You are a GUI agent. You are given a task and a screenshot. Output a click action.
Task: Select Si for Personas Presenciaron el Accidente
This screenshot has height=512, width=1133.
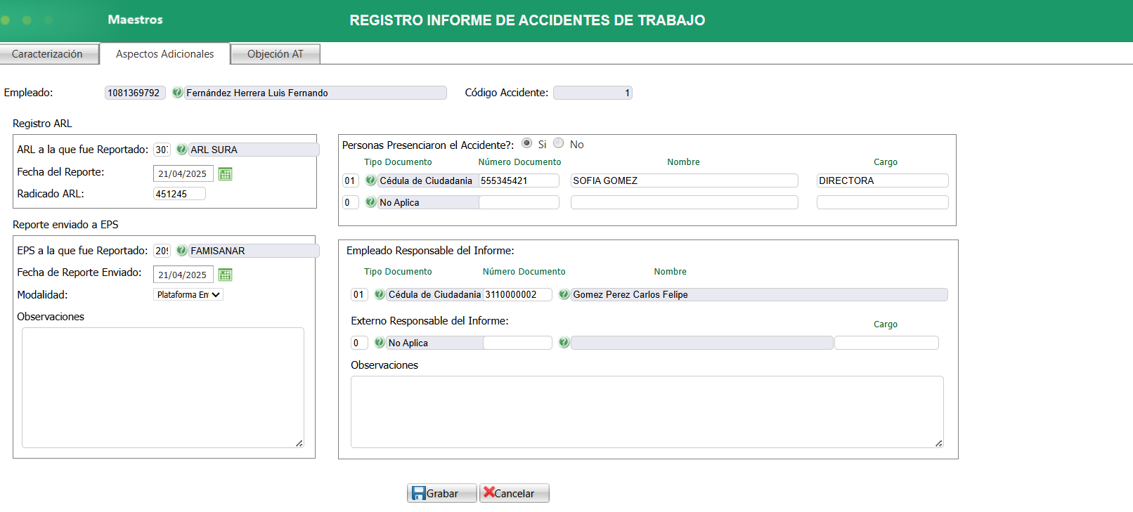point(526,143)
